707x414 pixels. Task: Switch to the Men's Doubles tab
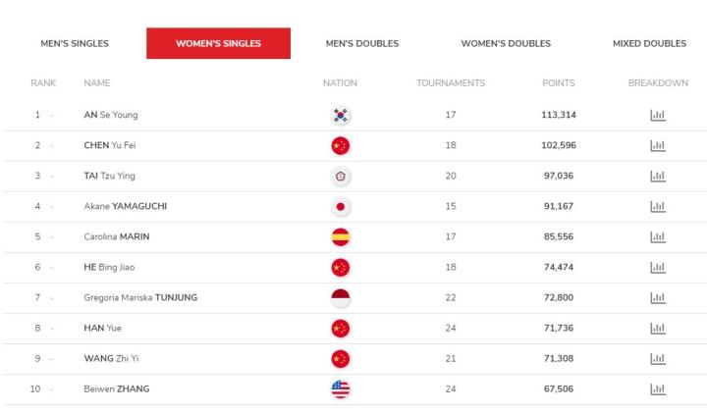(362, 44)
